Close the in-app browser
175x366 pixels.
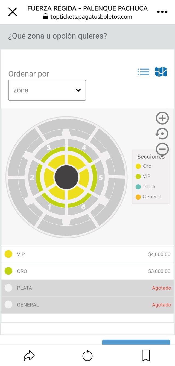[x=13, y=12]
